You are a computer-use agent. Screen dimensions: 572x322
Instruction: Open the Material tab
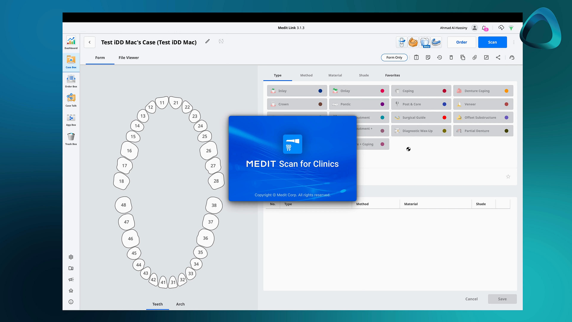point(335,75)
